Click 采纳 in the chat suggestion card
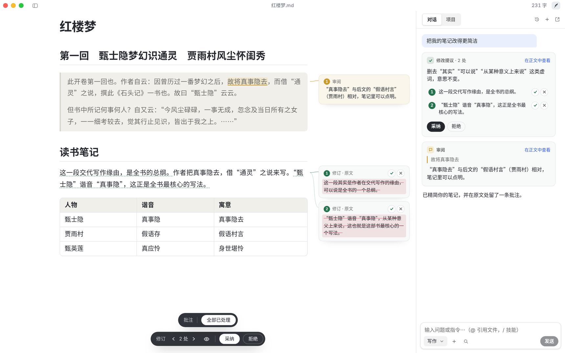 pos(436,126)
